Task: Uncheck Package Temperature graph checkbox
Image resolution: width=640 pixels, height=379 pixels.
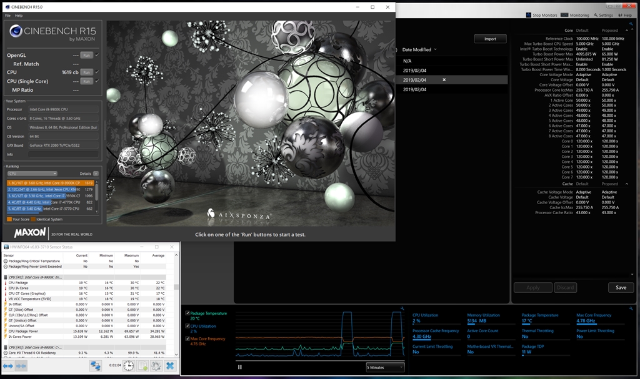Action: 187,313
